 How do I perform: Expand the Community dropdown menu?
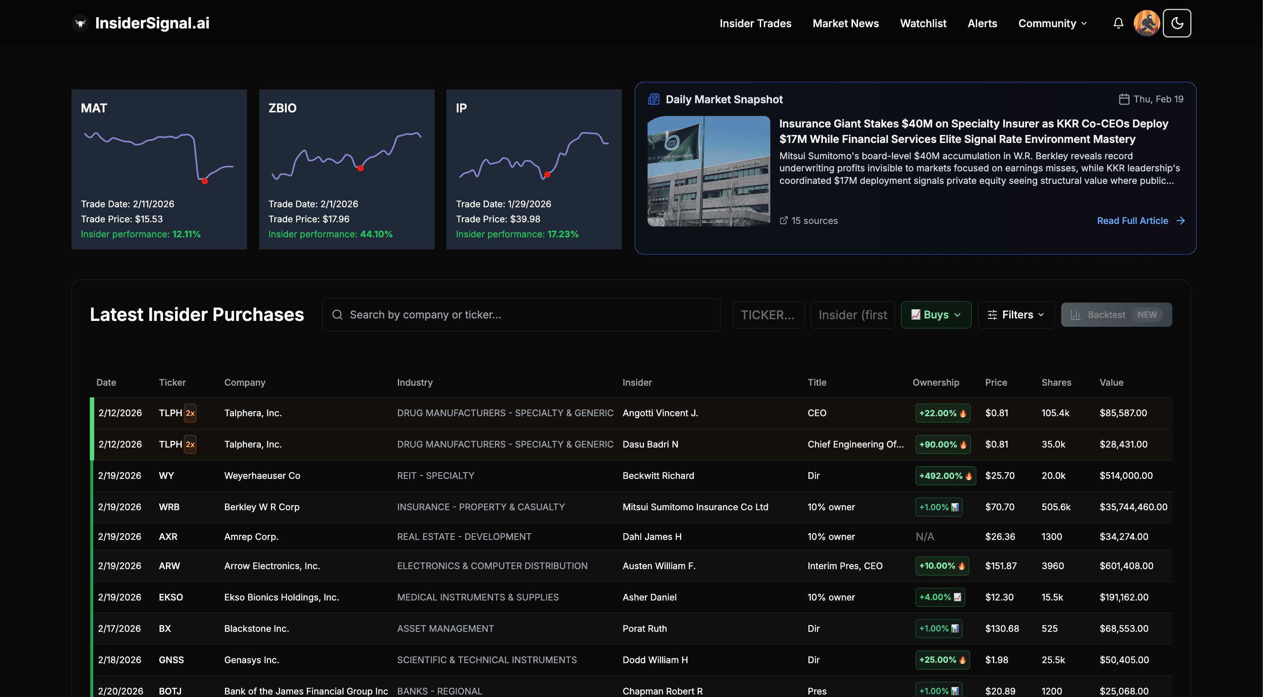1052,23
